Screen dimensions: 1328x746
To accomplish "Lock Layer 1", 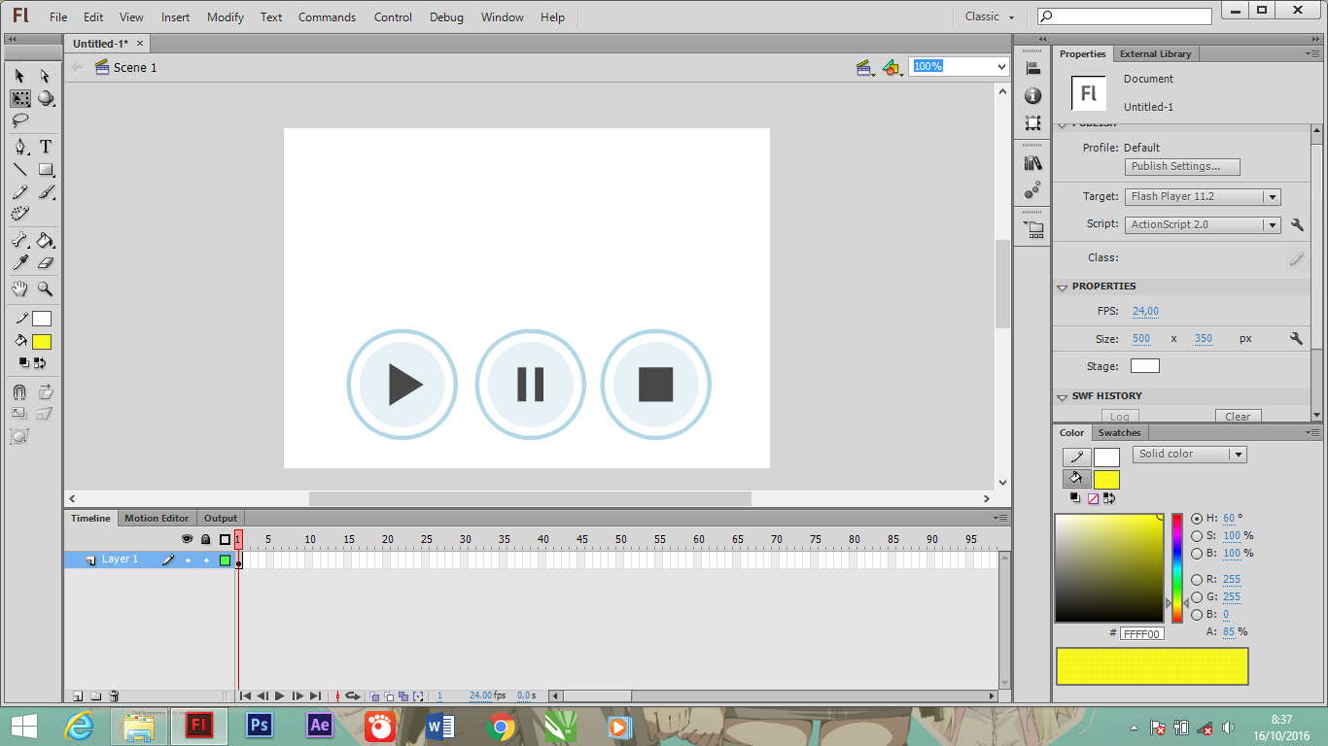I will [x=205, y=559].
